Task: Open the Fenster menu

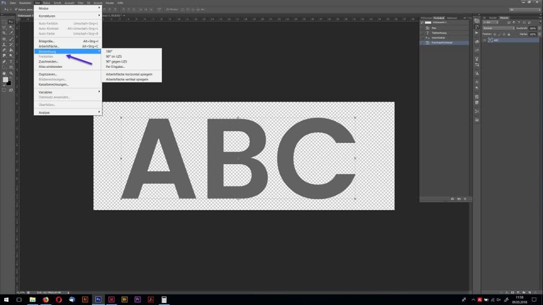Action: (110, 3)
